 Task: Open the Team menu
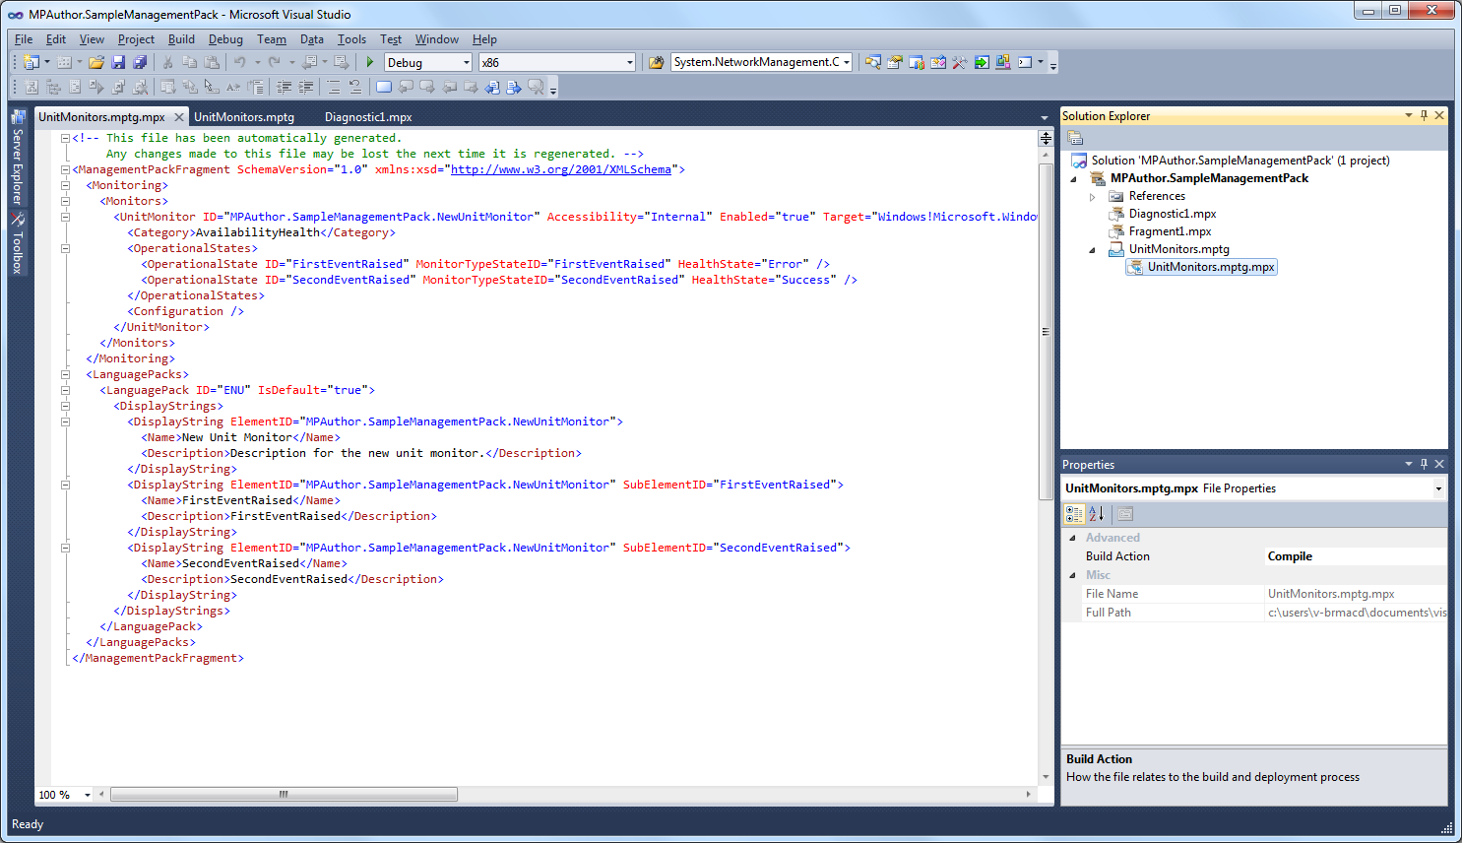272,39
